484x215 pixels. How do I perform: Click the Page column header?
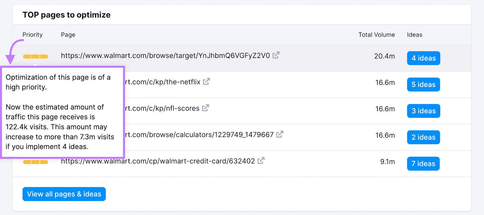68,35
